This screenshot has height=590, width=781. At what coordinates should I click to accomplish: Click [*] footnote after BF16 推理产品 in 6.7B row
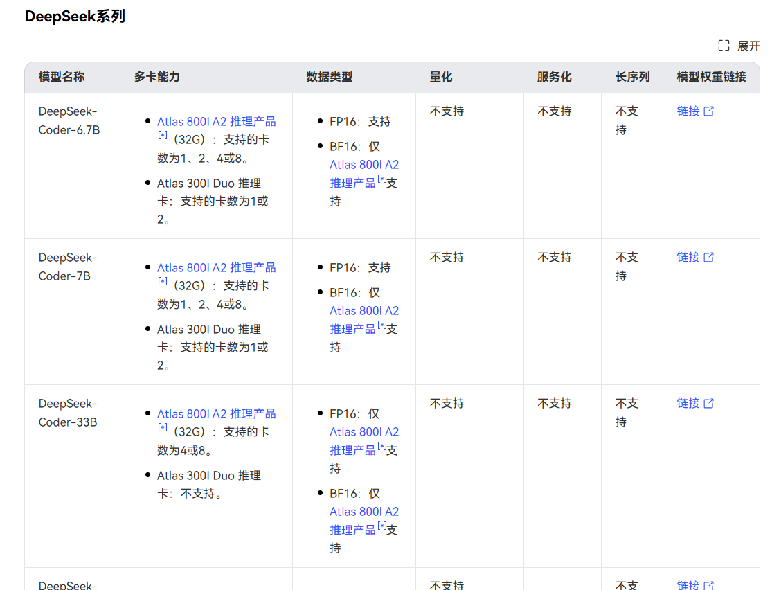click(382, 179)
